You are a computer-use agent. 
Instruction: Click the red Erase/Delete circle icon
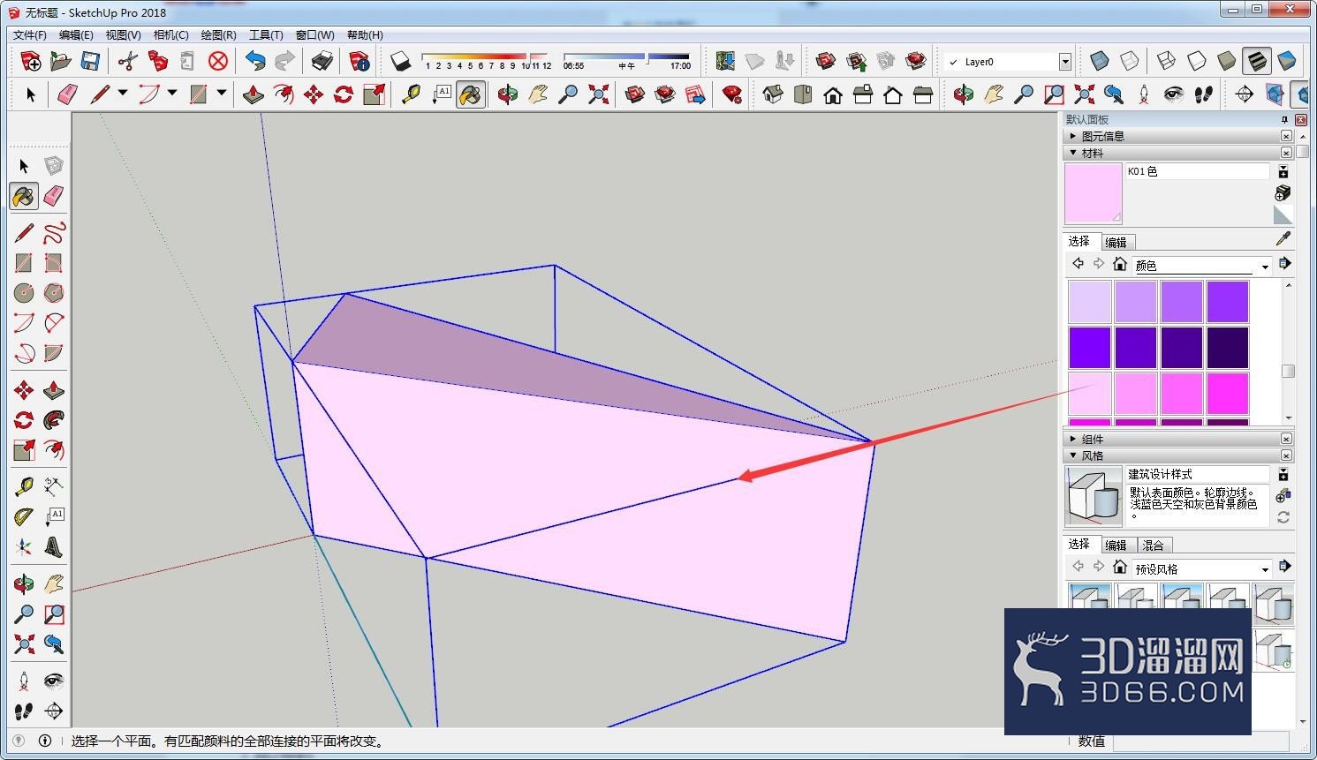point(218,61)
